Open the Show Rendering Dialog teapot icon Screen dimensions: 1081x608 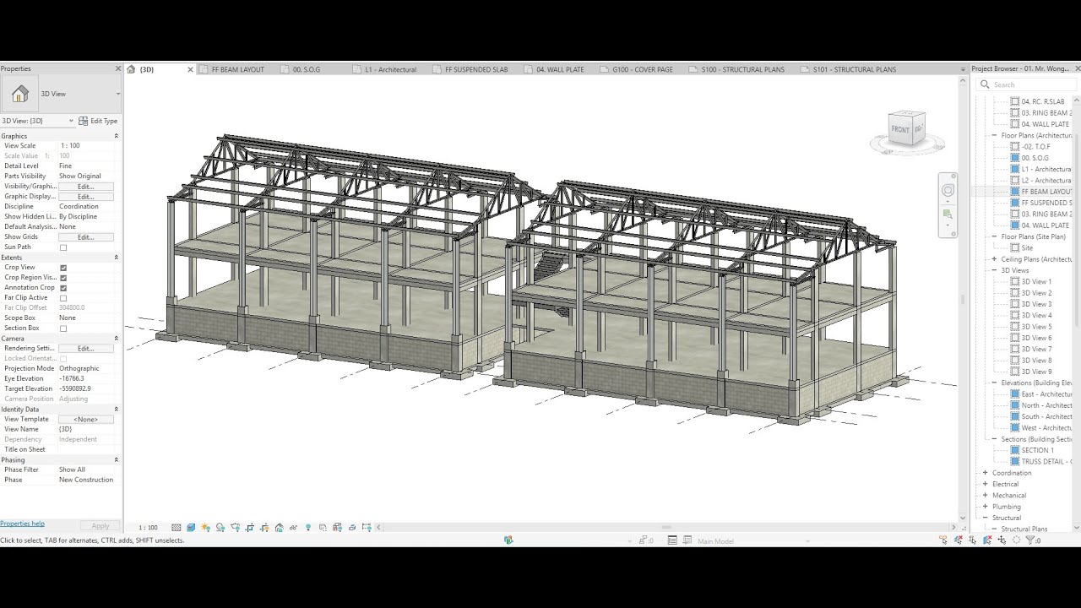click(x=235, y=528)
